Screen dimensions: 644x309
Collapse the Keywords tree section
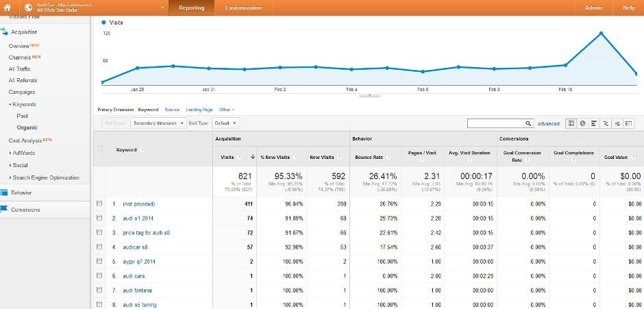[10, 104]
